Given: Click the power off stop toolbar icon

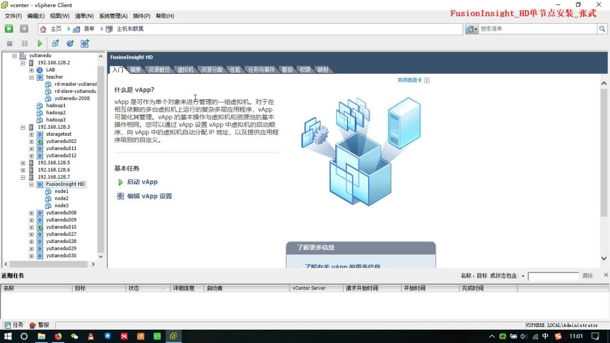Looking at the screenshot, I should pyautogui.click(x=10, y=43).
